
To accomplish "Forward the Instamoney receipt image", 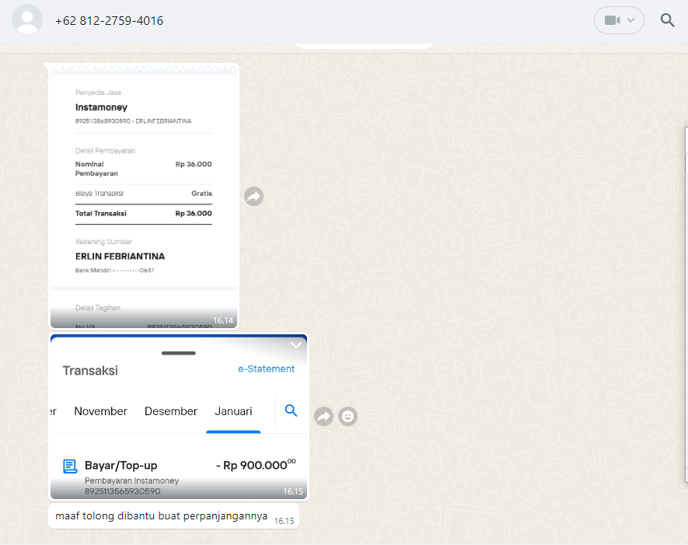I will tap(253, 196).
